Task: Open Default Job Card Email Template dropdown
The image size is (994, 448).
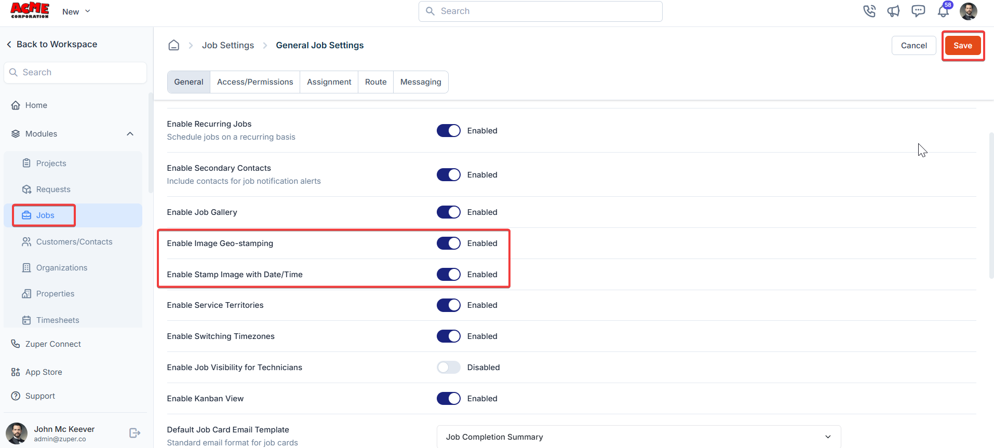Action: [639, 437]
